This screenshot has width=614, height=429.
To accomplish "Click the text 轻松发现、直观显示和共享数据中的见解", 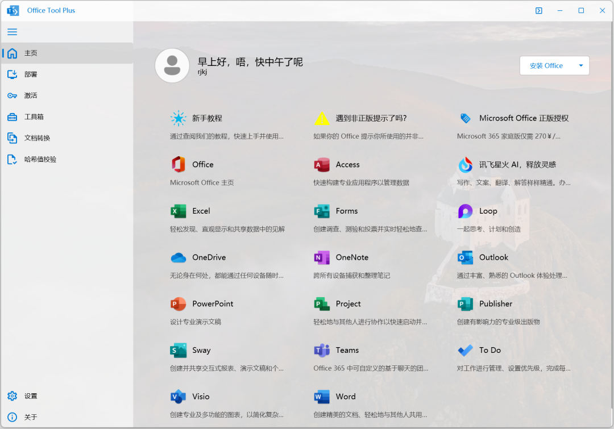I will point(227,229).
